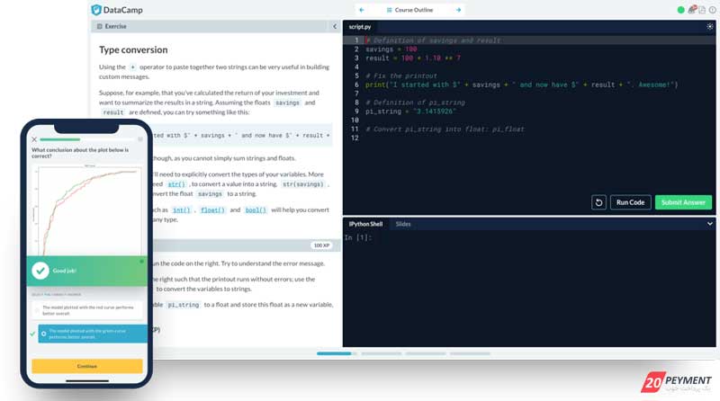Screen dimensions: 720x401
Task: Click the Exercise panel header icon
Action: tap(100, 26)
